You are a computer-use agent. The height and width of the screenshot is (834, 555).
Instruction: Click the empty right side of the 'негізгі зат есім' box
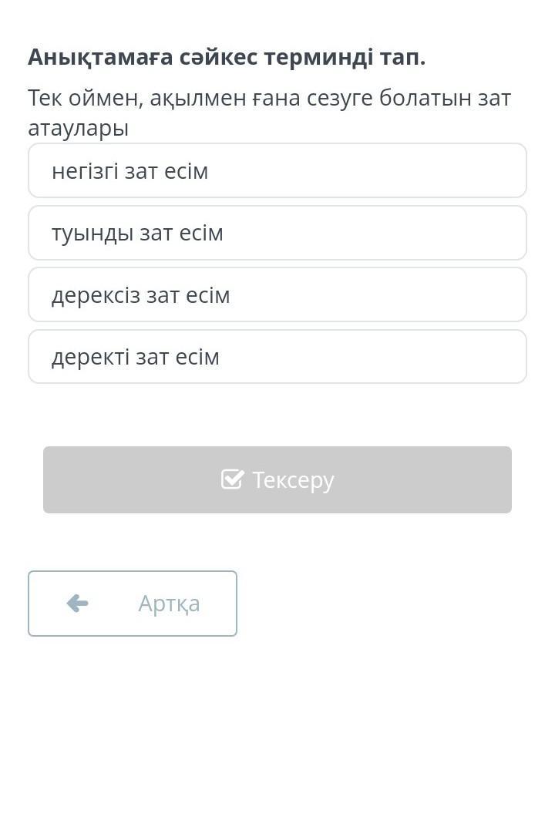pos(367,171)
